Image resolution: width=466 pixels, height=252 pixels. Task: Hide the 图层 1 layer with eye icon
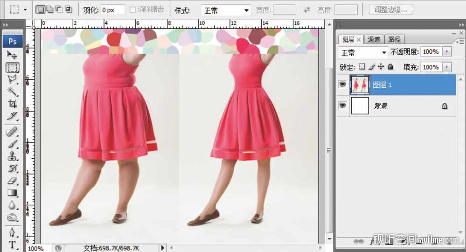(343, 84)
